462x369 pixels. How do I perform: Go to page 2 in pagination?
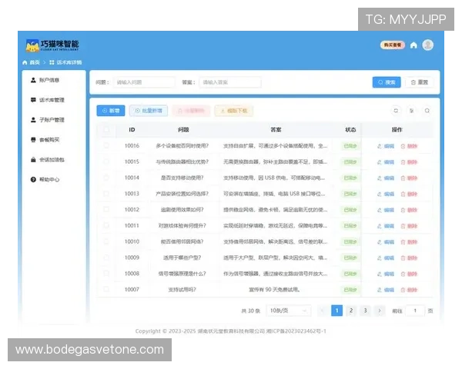[x=351, y=311]
